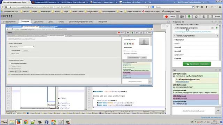This screenshot has height=125, width=223.
Task: Click Jack's green microphone icon in participants list
Action: (217, 28)
